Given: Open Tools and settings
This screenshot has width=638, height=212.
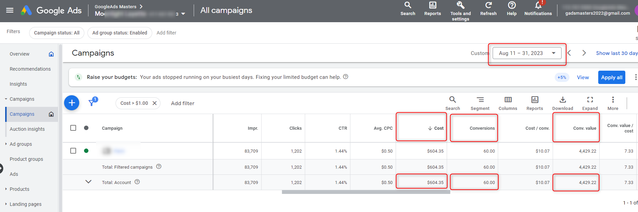Looking at the screenshot, I should pyautogui.click(x=460, y=11).
